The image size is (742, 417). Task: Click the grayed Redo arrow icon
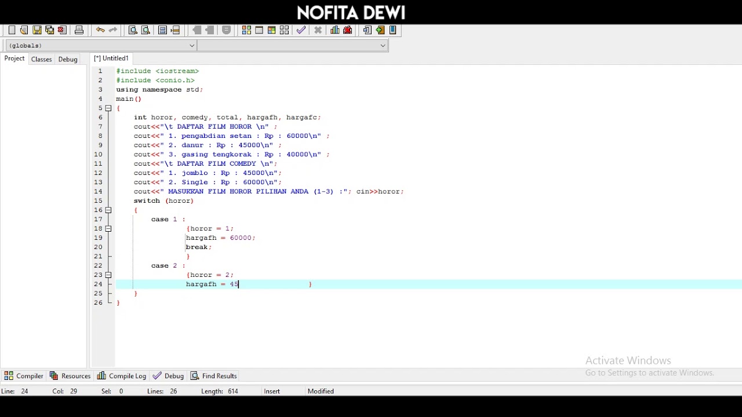coord(113,30)
